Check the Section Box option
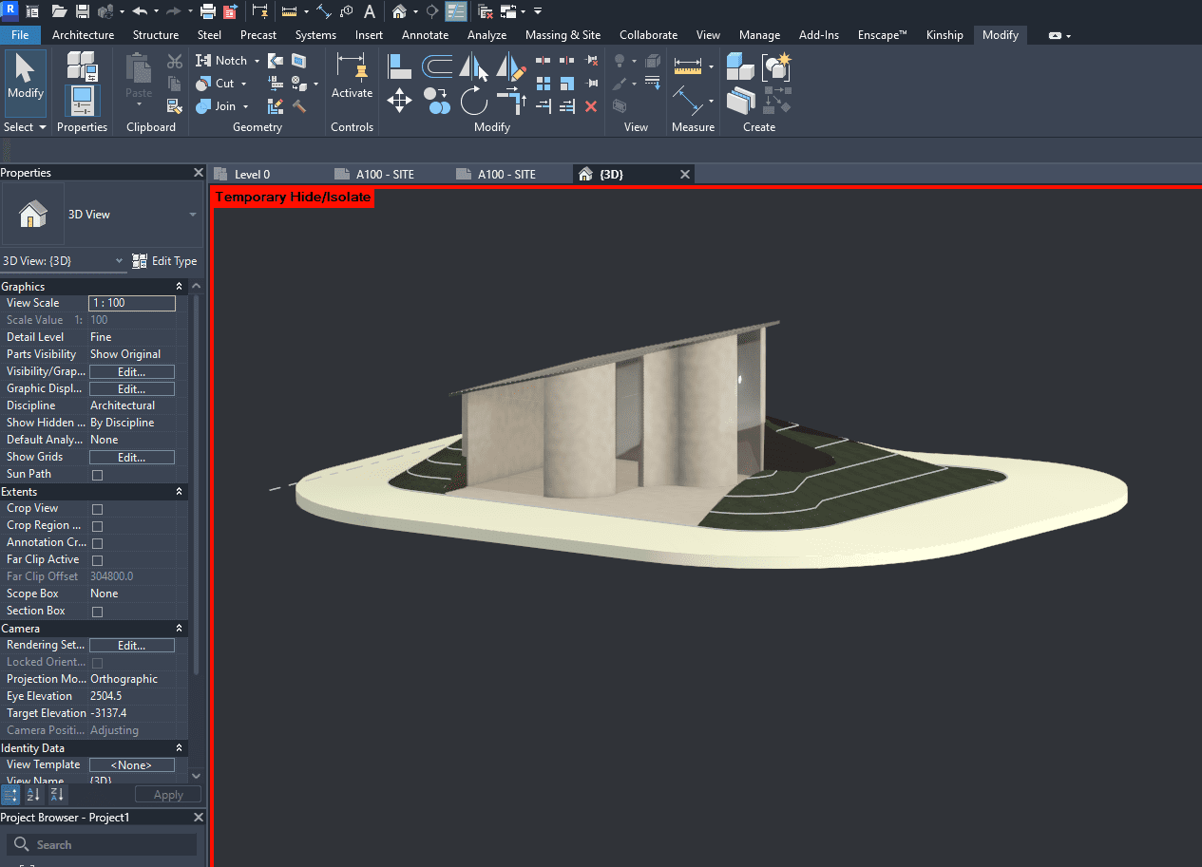The height and width of the screenshot is (867, 1202). (97, 612)
